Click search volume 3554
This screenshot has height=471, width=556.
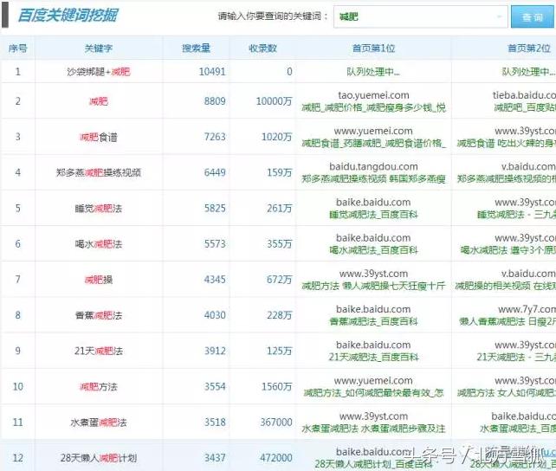click(215, 386)
